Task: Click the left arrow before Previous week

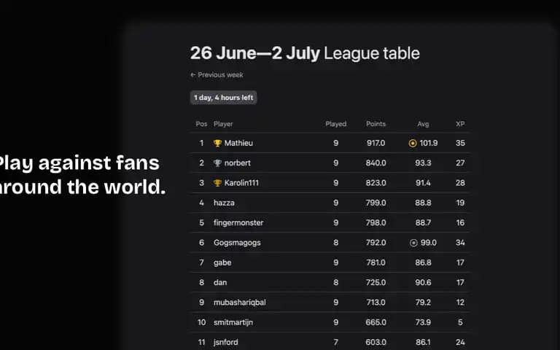Action: pyautogui.click(x=192, y=74)
